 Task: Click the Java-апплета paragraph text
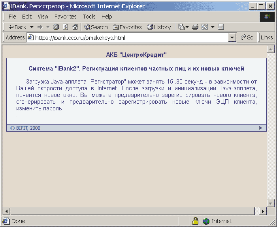point(136,95)
